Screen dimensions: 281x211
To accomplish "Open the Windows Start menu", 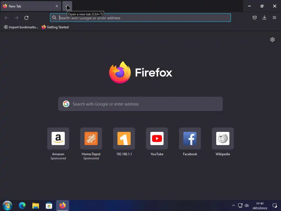I will pos(7,206).
